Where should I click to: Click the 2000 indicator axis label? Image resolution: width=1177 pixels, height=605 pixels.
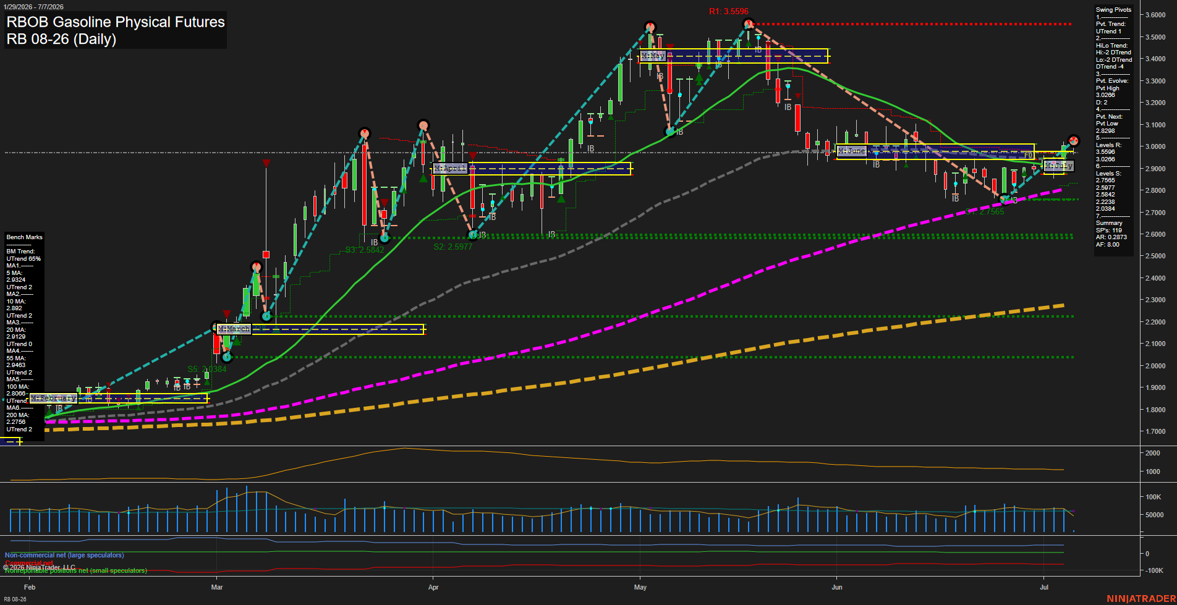pos(1153,453)
